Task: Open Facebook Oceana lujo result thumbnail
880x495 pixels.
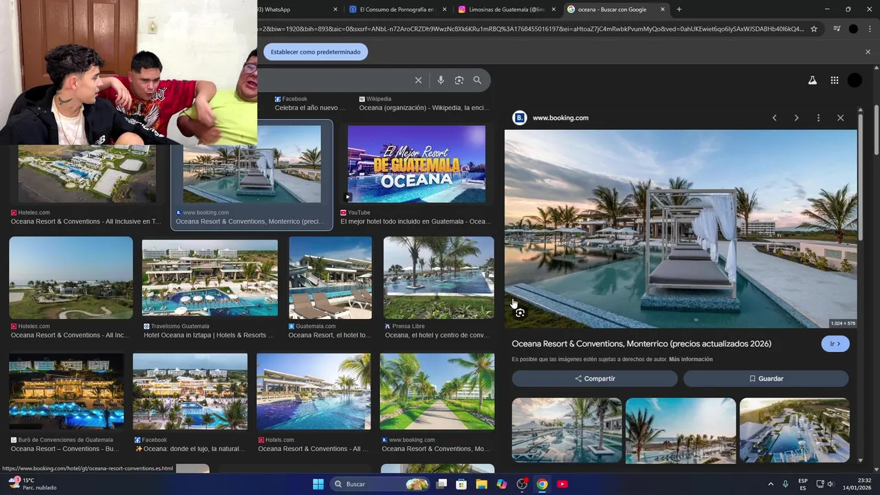Action: pyautogui.click(x=190, y=391)
